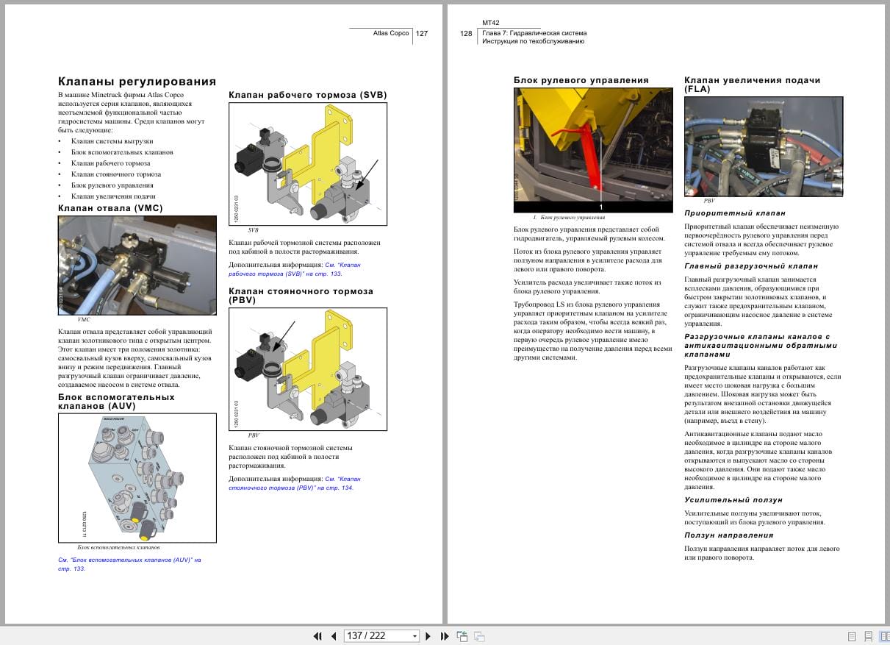
Task: Click the AUV valve block diagram
Action: [x=137, y=478]
